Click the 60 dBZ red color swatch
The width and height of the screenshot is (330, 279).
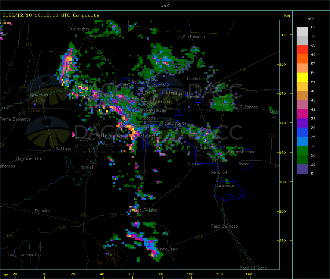coord(302,49)
